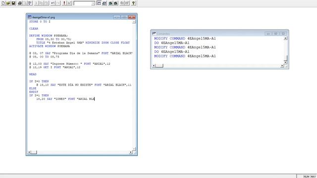Click the READ statement in code
The image size is (317, 178).
point(33,74)
